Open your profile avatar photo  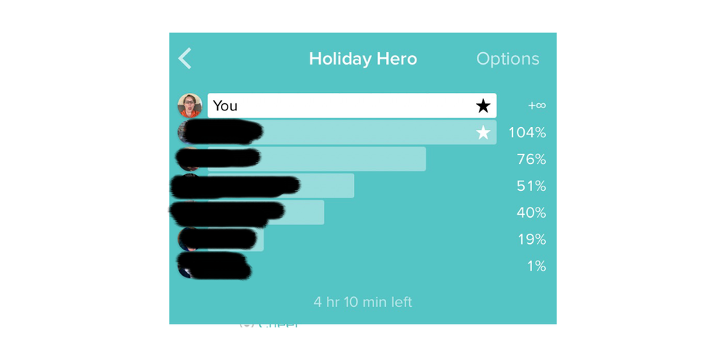click(190, 105)
